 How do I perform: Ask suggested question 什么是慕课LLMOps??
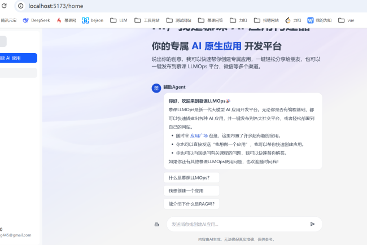point(191,178)
